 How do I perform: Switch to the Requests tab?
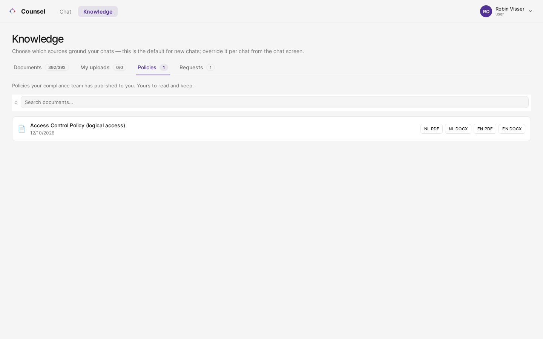click(197, 67)
